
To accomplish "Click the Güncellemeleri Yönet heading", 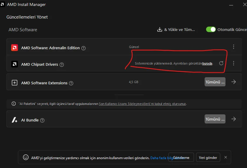I will (x=27, y=17).
